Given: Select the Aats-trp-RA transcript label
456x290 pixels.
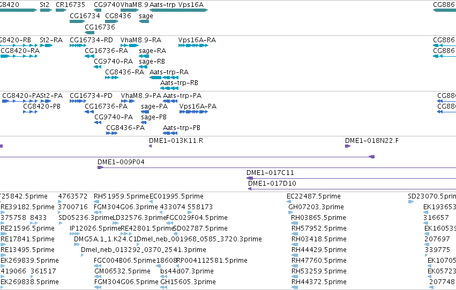Looking at the screenshot, I should click(x=169, y=72).
